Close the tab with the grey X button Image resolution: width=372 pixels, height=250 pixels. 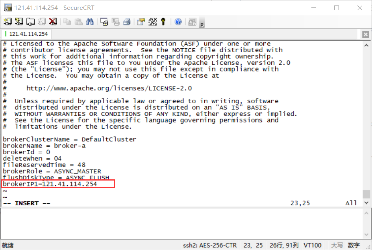click(x=366, y=35)
